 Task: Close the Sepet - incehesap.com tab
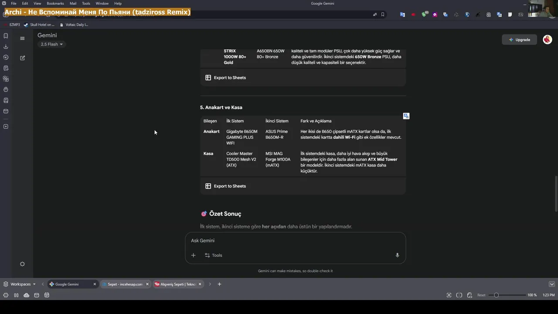pyautogui.click(x=147, y=284)
